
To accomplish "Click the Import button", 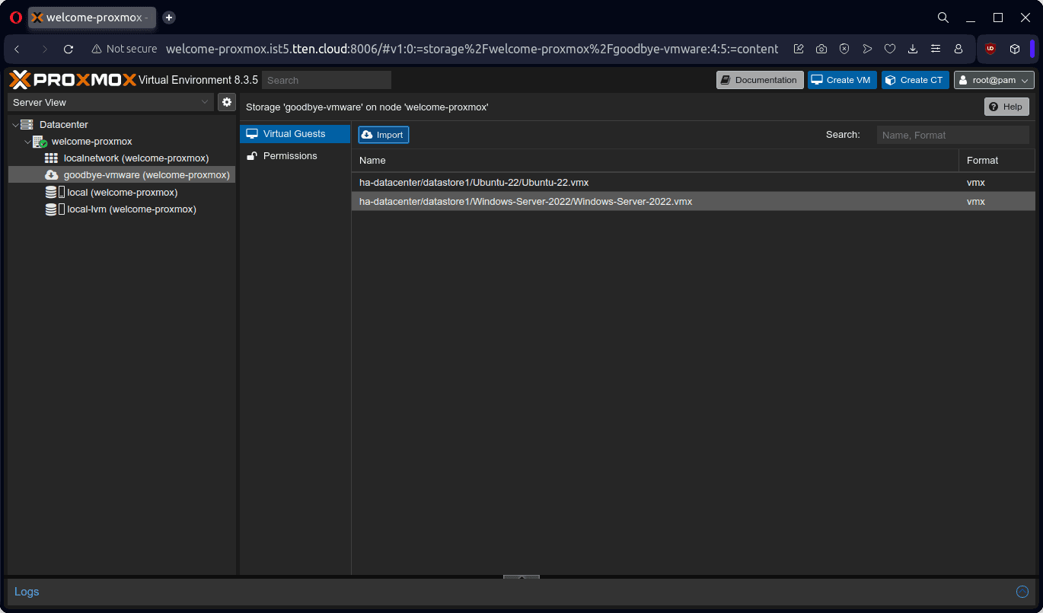I will point(384,135).
